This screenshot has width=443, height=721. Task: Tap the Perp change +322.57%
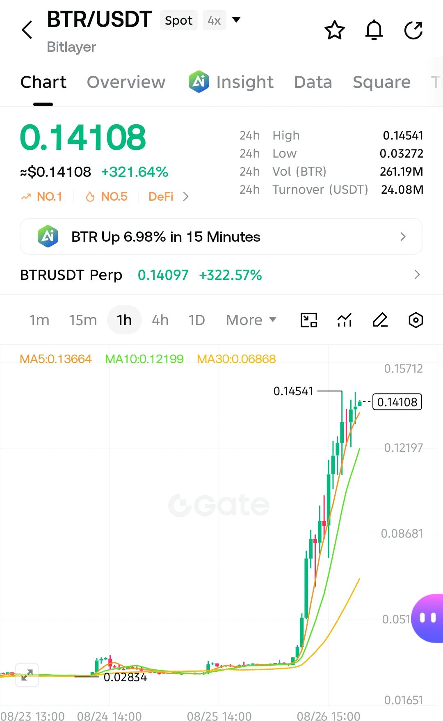click(230, 275)
